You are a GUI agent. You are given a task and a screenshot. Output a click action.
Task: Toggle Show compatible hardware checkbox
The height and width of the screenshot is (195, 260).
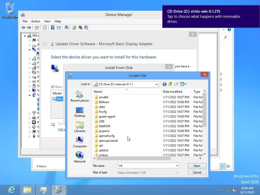pos(52,87)
